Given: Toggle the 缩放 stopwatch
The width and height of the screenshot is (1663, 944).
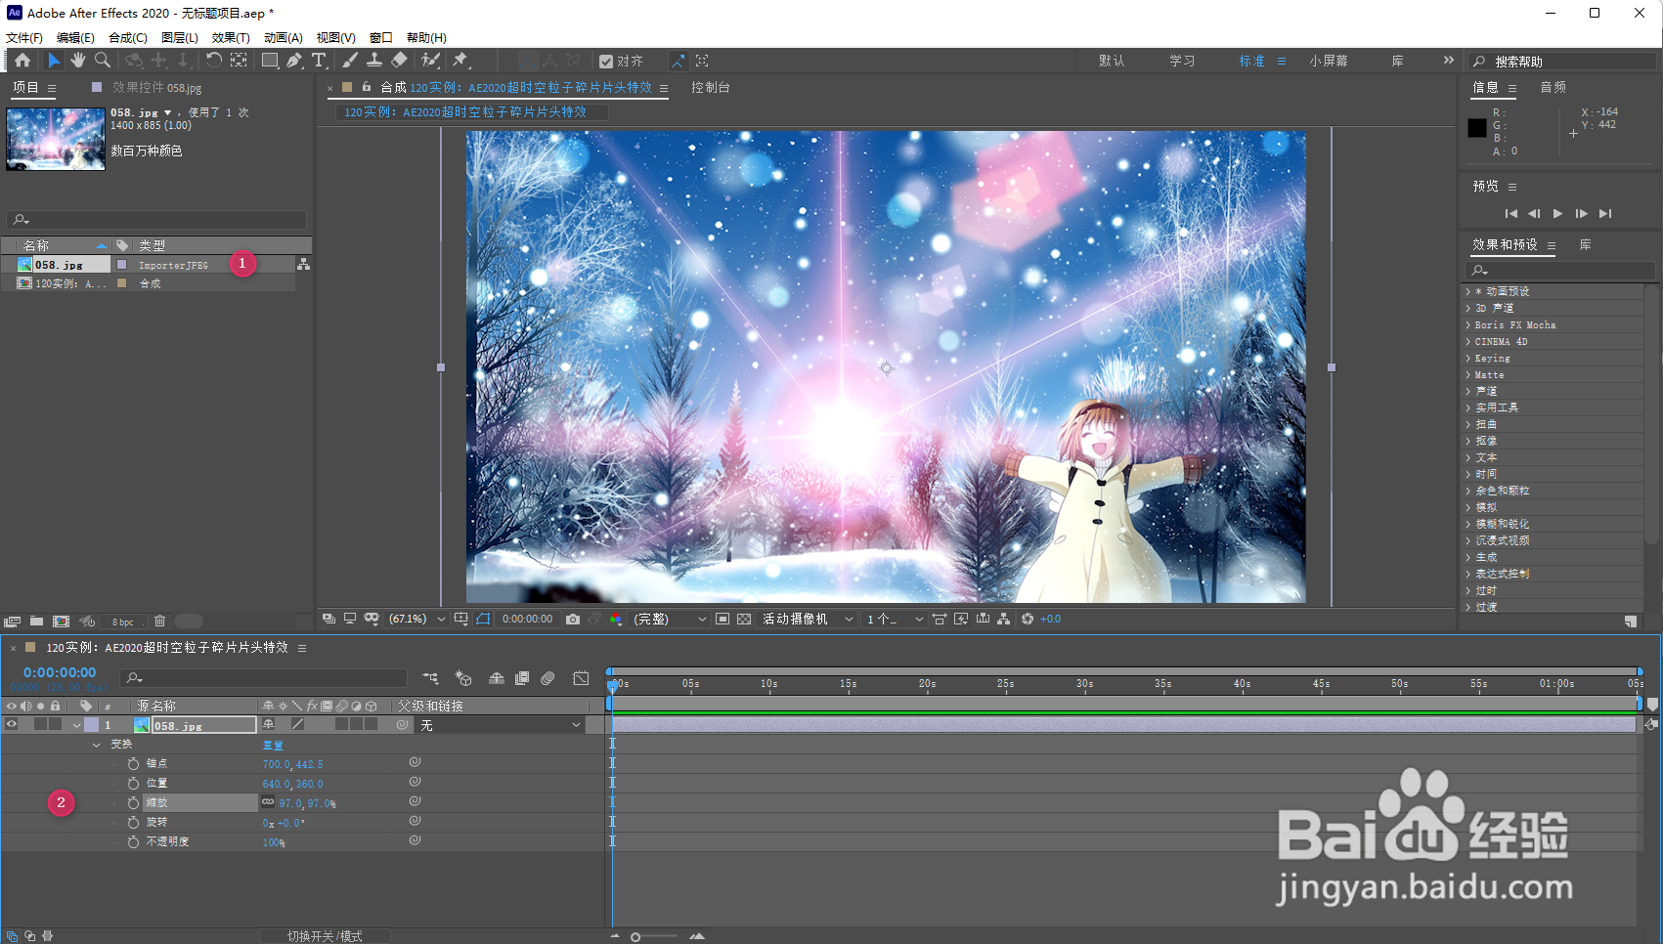Looking at the screenshot, I should coord(134,802).
